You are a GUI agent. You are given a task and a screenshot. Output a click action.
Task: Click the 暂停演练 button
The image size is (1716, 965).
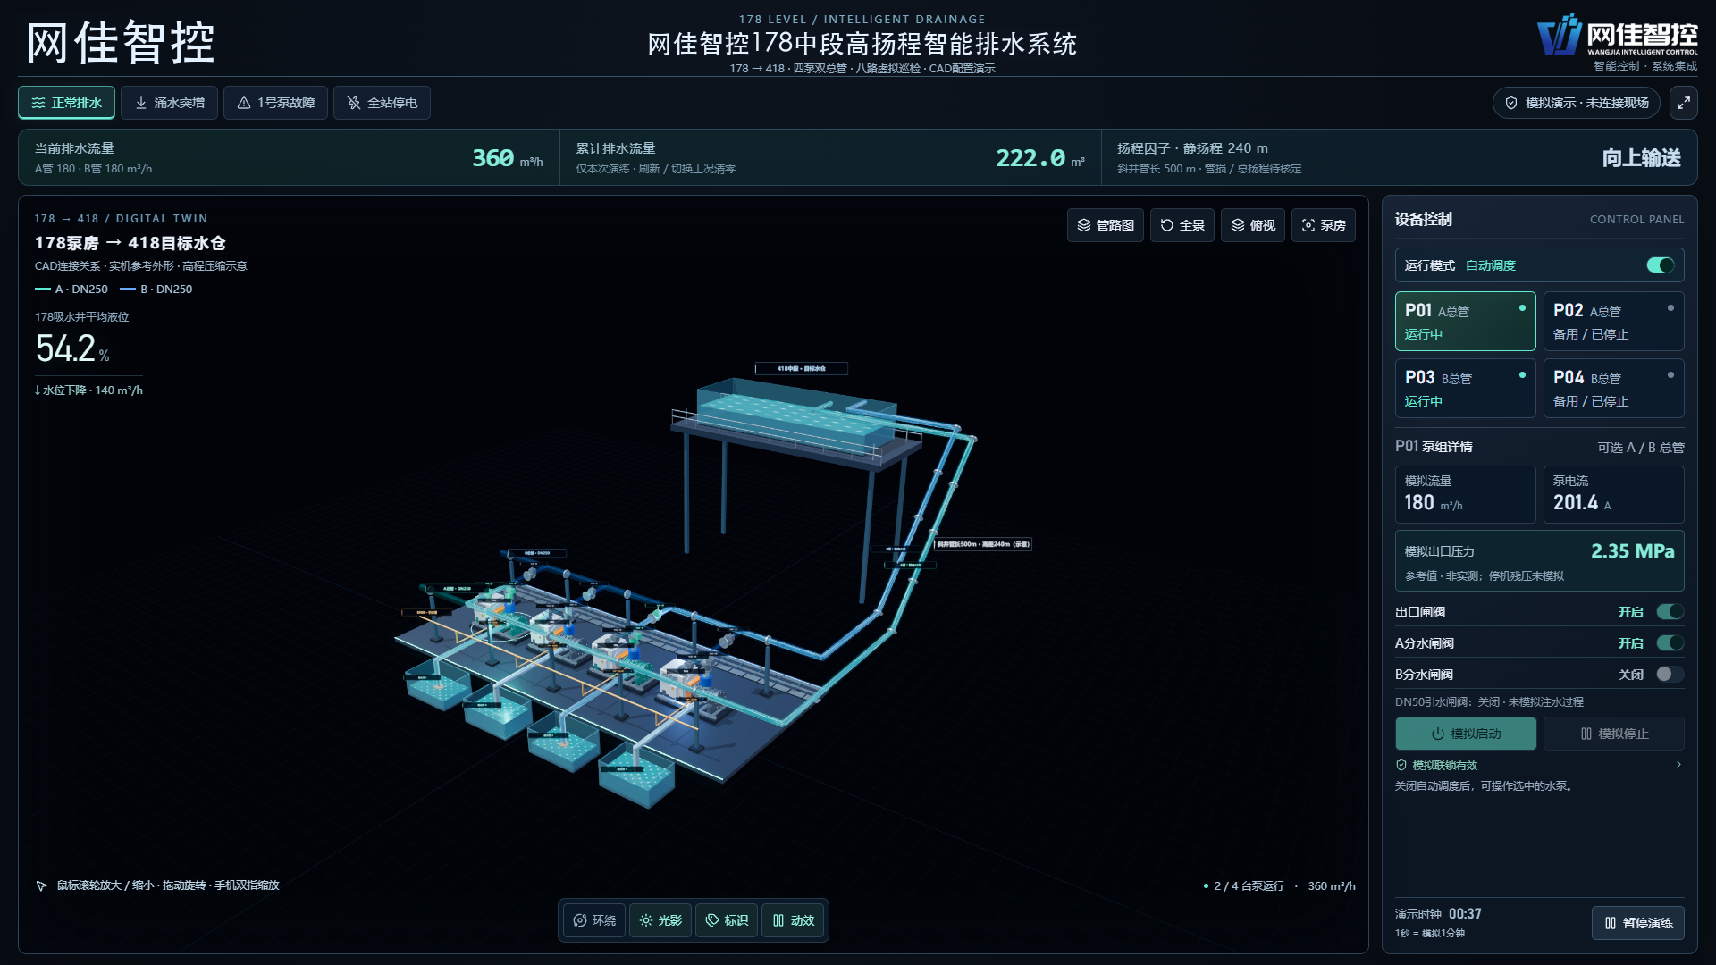click(x=1638, y=923)
